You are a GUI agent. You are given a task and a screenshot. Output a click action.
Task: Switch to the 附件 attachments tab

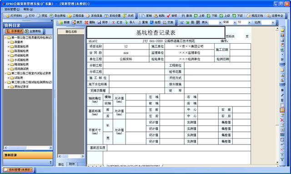(72, 164)
